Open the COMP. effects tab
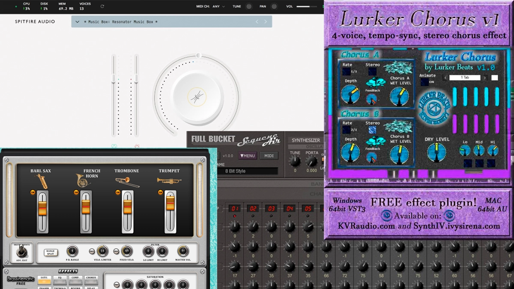The image size is (514, 289). (x=75, y=280)
